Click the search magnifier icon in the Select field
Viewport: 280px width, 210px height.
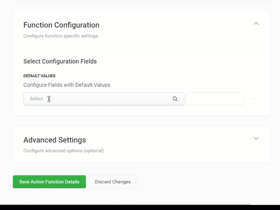(175, 99)
